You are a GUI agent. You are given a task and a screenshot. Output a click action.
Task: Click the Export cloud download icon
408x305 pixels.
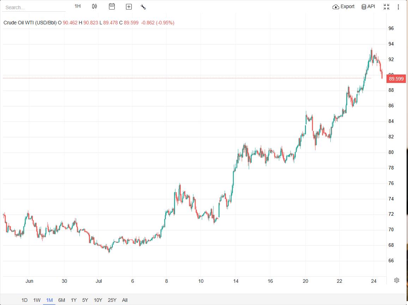coord(336,7)
